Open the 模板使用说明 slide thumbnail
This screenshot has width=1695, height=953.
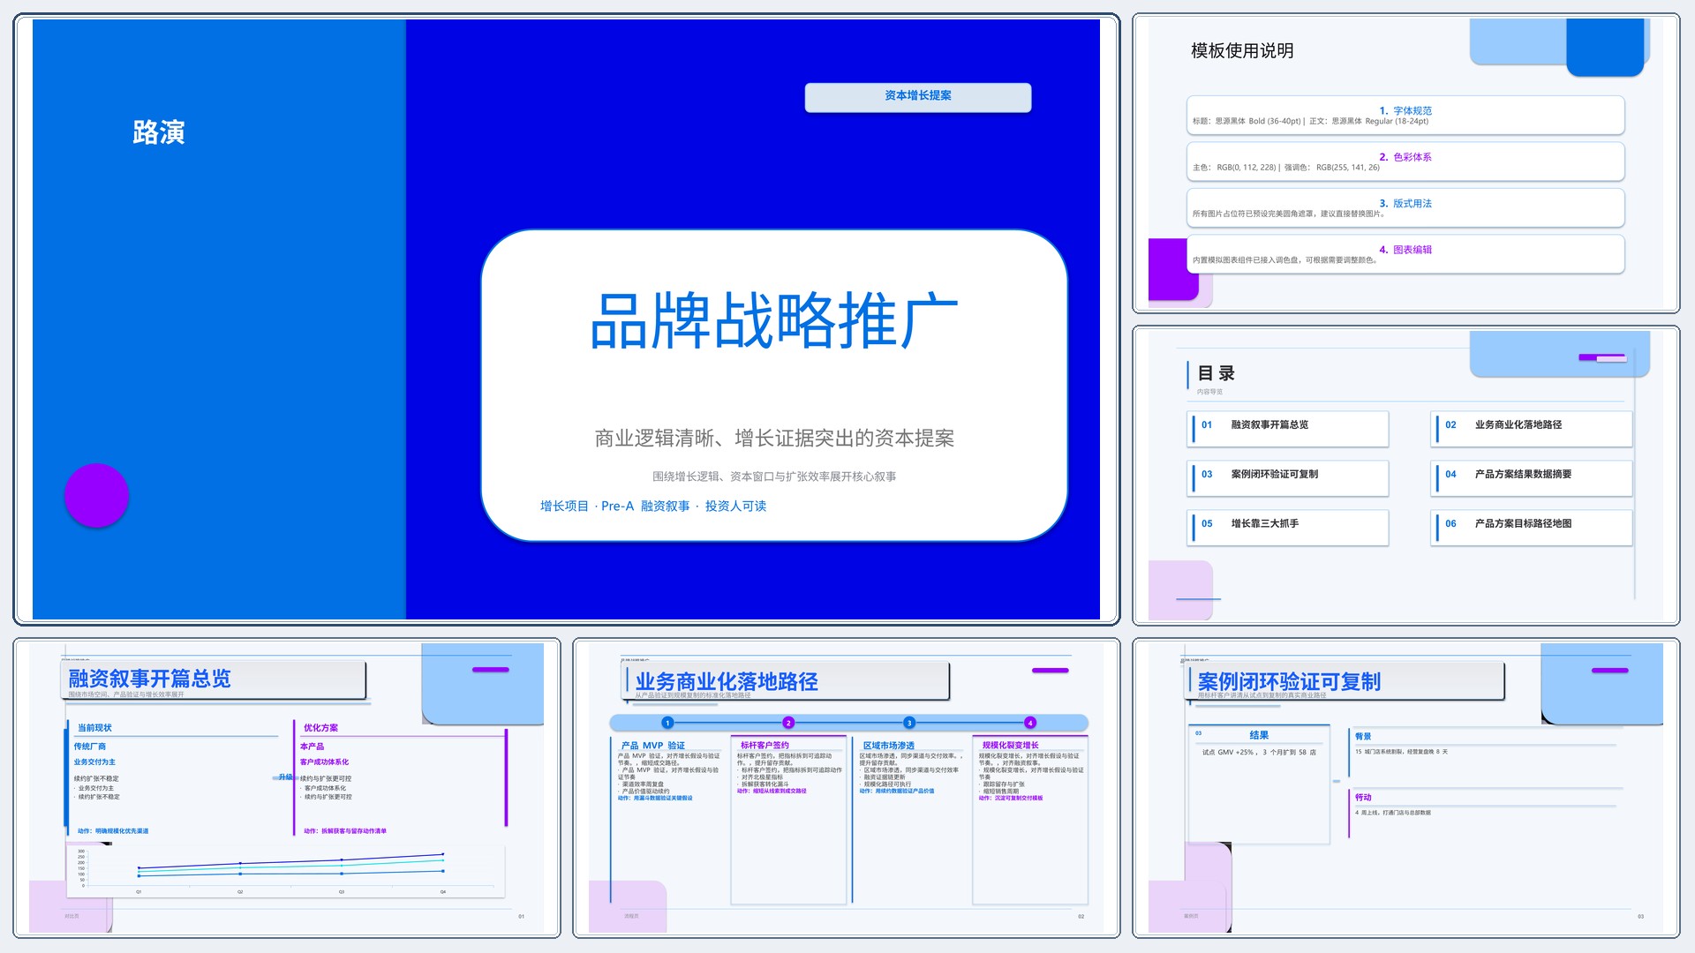point(1405,163)
